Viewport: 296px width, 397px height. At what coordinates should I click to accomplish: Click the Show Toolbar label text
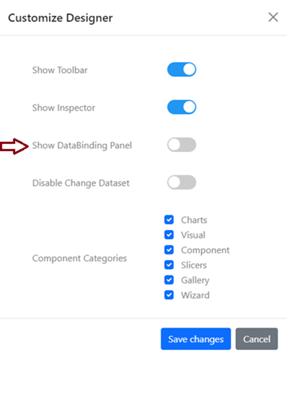[x=60, y=70]
